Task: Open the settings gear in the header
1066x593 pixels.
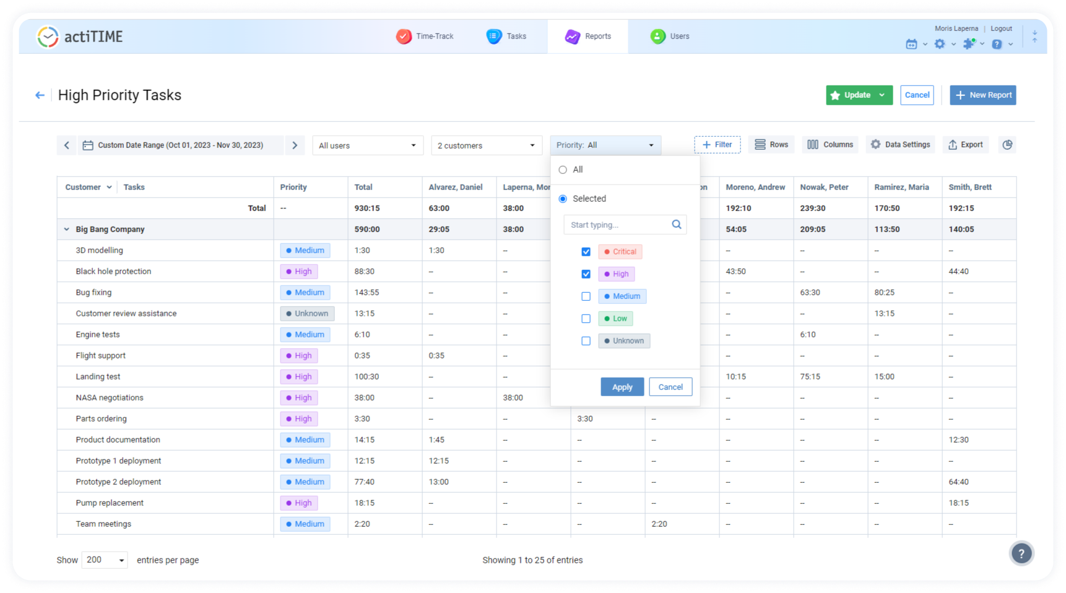Action: (940, 44)
